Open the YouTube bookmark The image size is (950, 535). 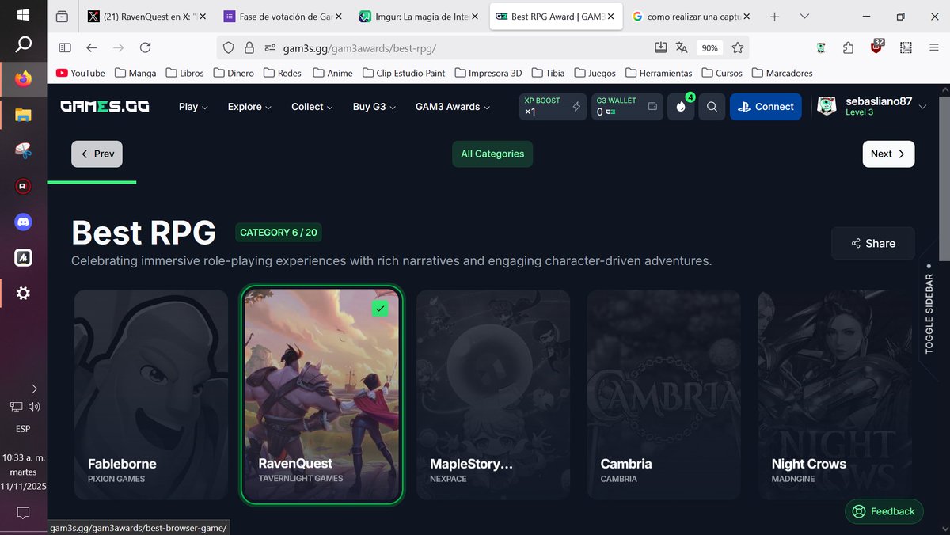click(81, 73)
